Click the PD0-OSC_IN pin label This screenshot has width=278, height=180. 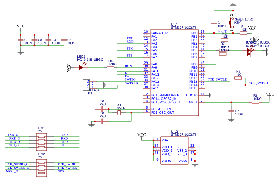pyautogui.click(x=161, y=109)
